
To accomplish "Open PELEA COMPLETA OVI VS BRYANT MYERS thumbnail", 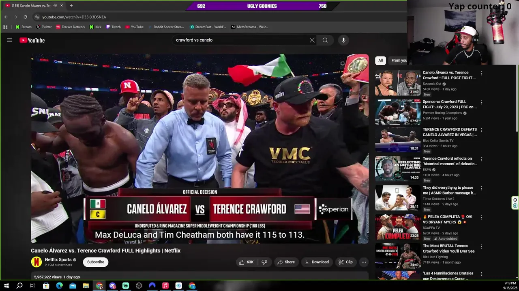I will click(x=398, y=227).
